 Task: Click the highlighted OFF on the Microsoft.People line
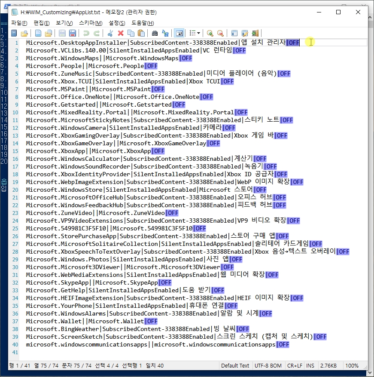pos(151,66)
